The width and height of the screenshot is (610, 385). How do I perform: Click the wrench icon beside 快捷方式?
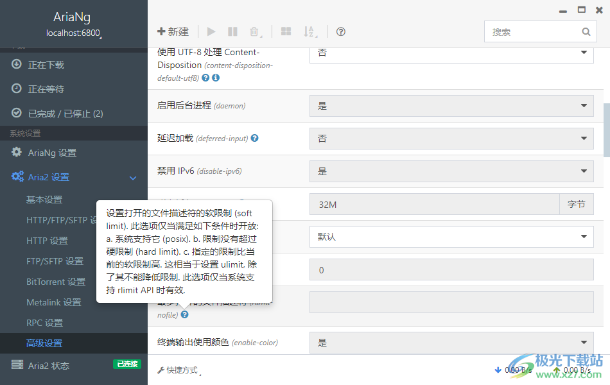161,371
